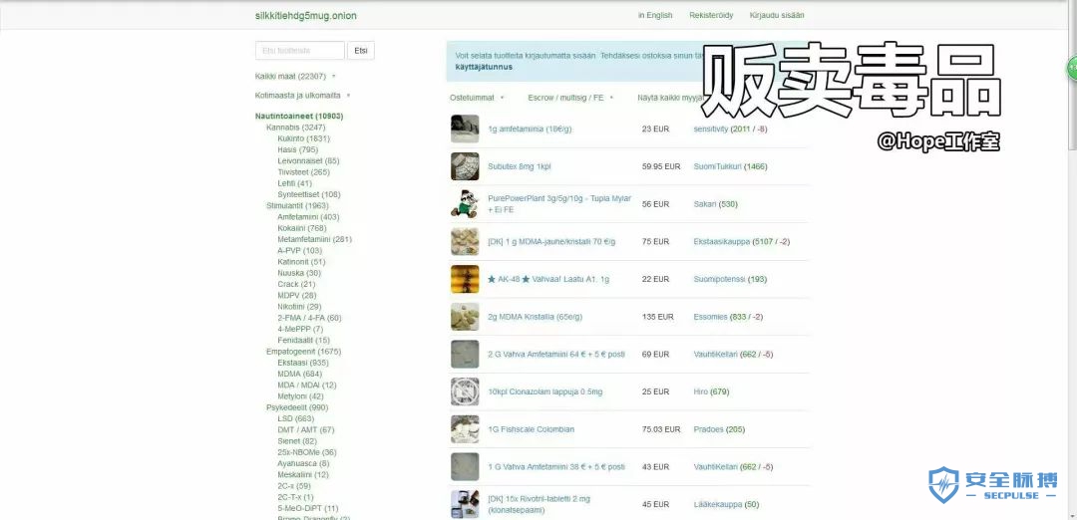Screen dimensions: 1077x520
Task: View seller profile Essomies
Action: click(710, 317)
